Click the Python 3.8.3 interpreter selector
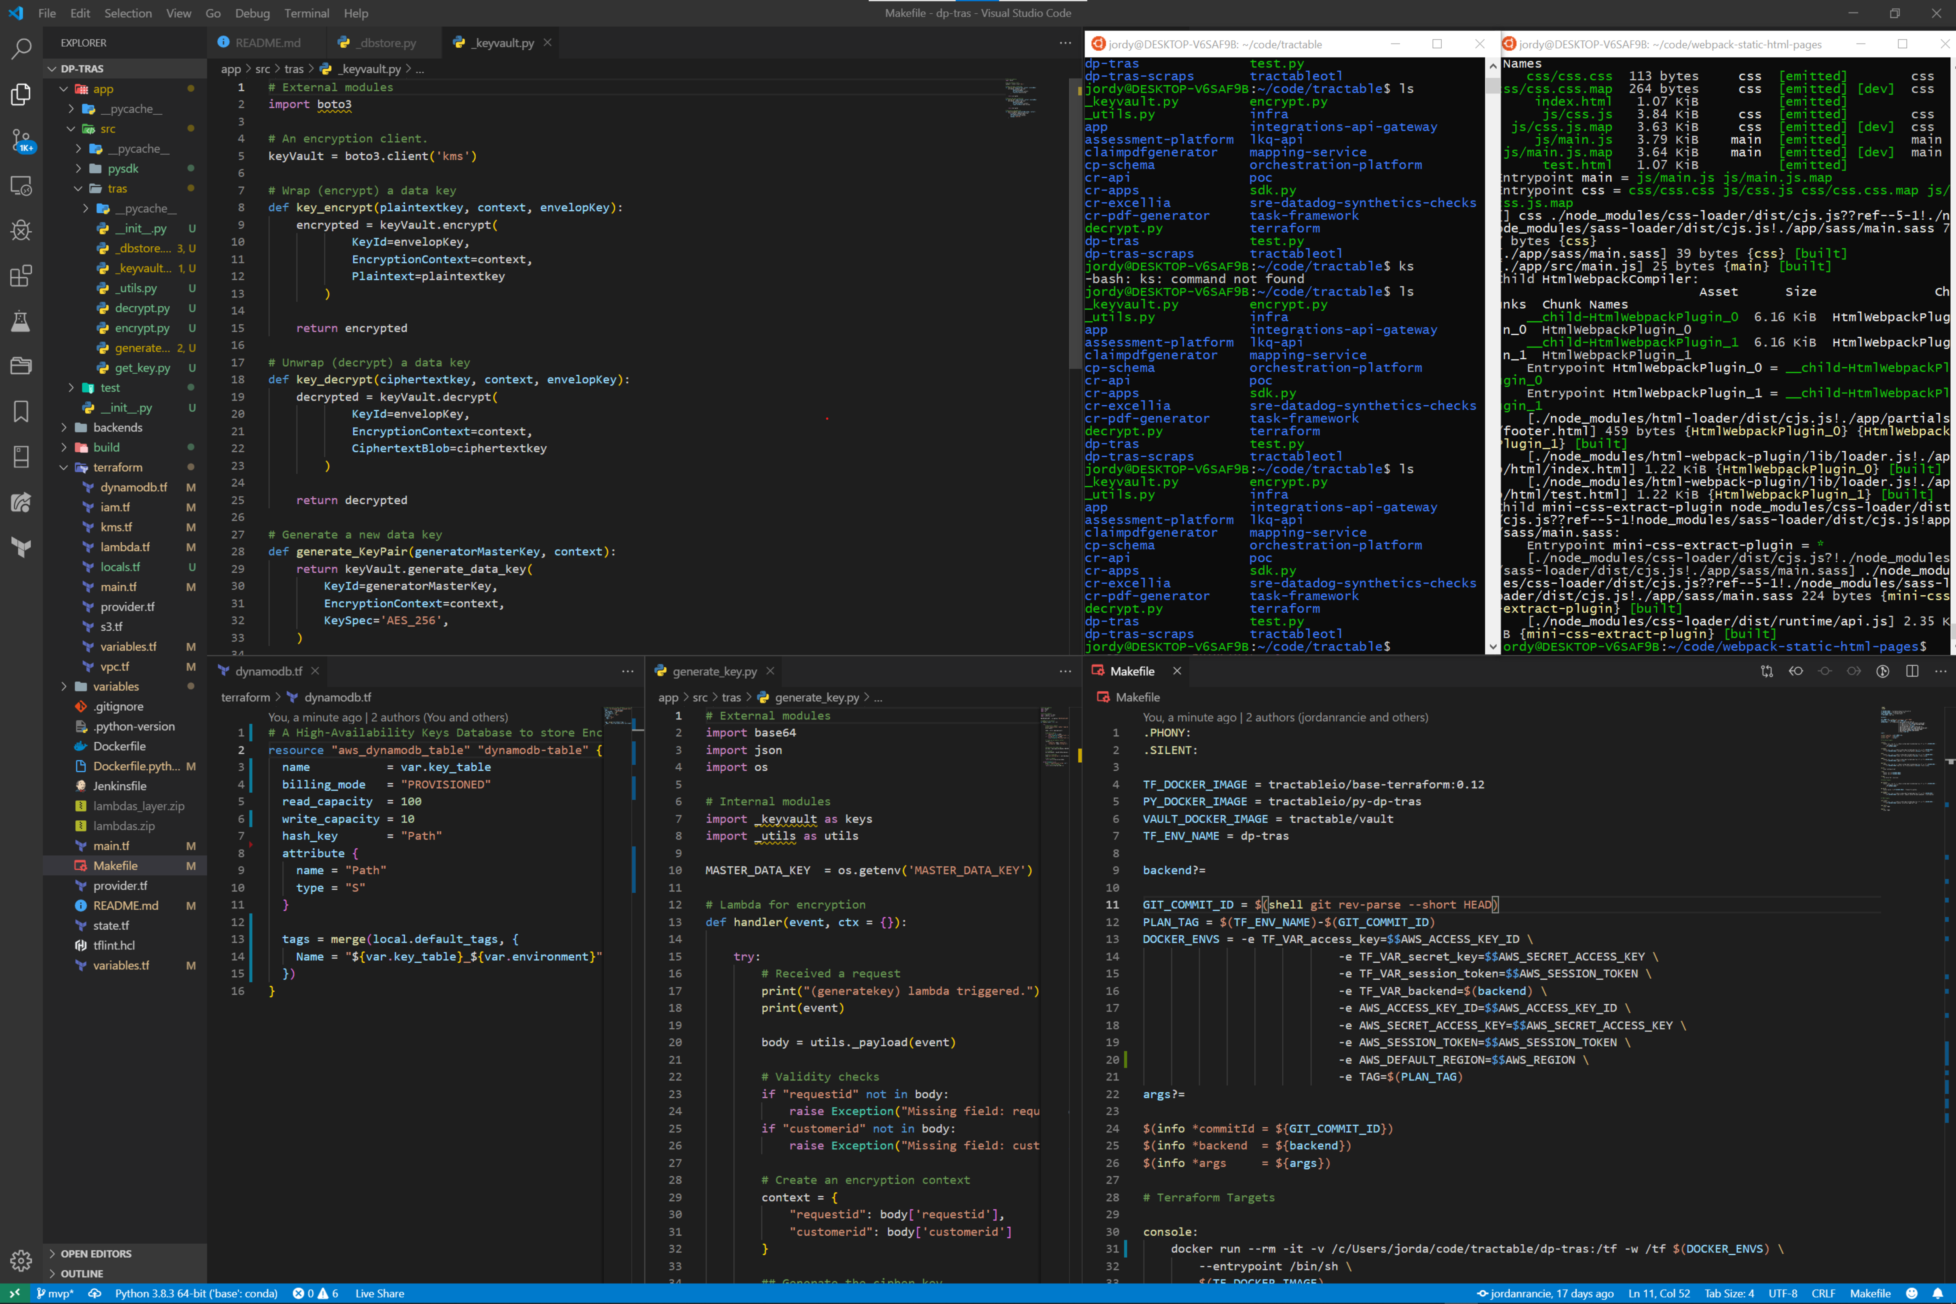Viewport: 1956px width, 1304px height. tap(196, 1293)
